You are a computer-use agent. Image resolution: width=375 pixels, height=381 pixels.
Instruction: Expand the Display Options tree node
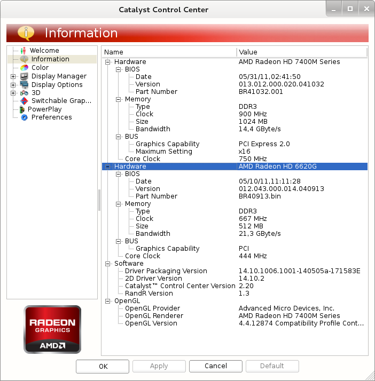click(x=13, y=85)
